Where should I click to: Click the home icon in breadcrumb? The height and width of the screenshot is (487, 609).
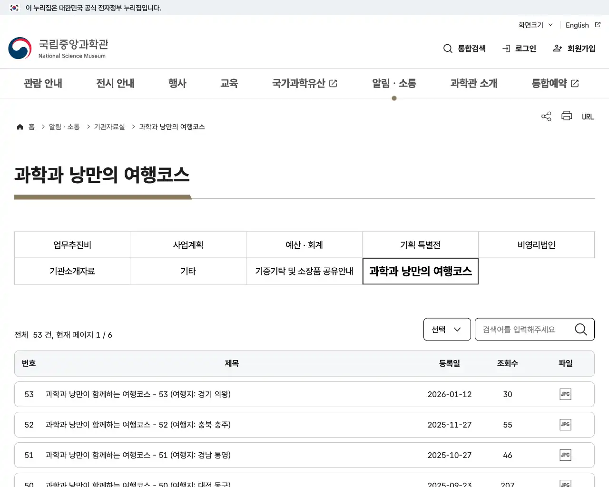20,126
